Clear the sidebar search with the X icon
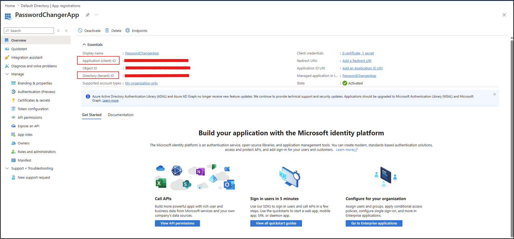Image resolution: width=514 pixels, height=239 pixels. click(58, 31)
